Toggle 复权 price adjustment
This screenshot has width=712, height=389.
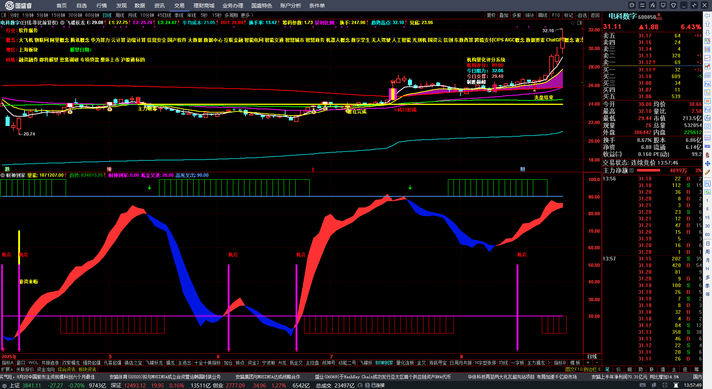[x=491, y=15]
